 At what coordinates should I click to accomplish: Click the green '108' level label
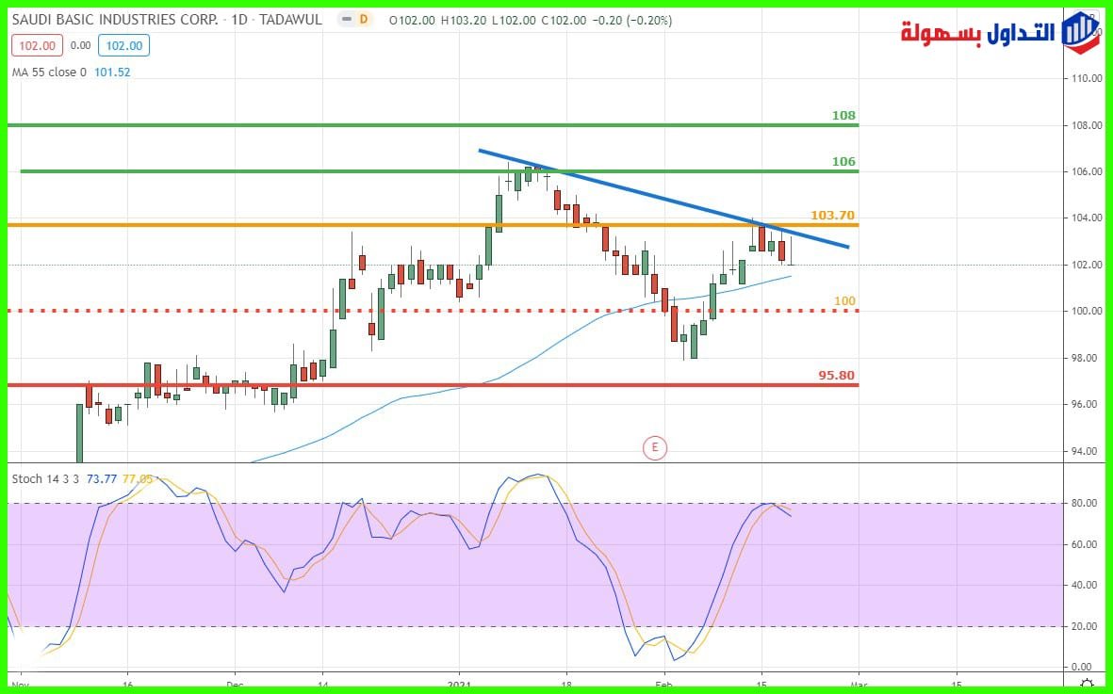[x=844, y=116]
